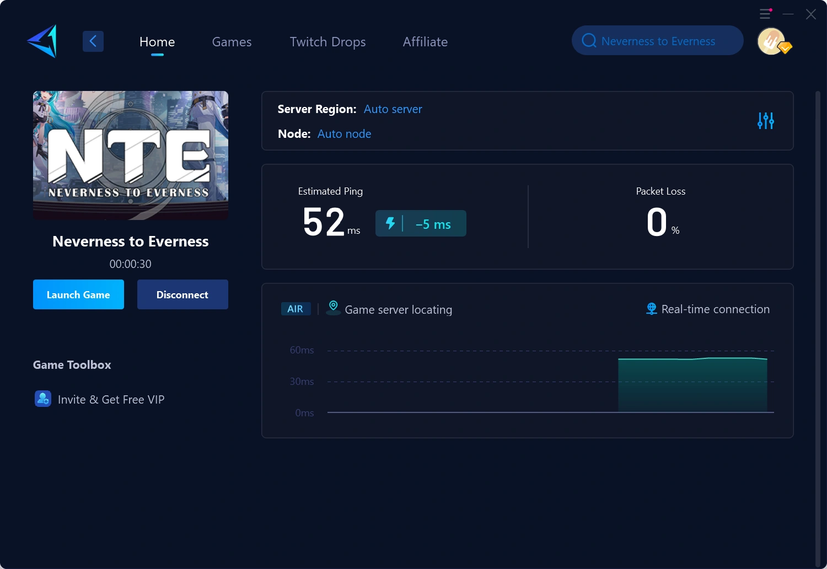Select the location pin for game server locating
827x569 pixels.
tap(333, 308)
